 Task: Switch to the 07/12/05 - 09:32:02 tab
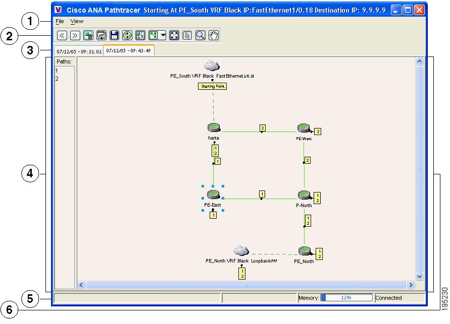point(79,51)
